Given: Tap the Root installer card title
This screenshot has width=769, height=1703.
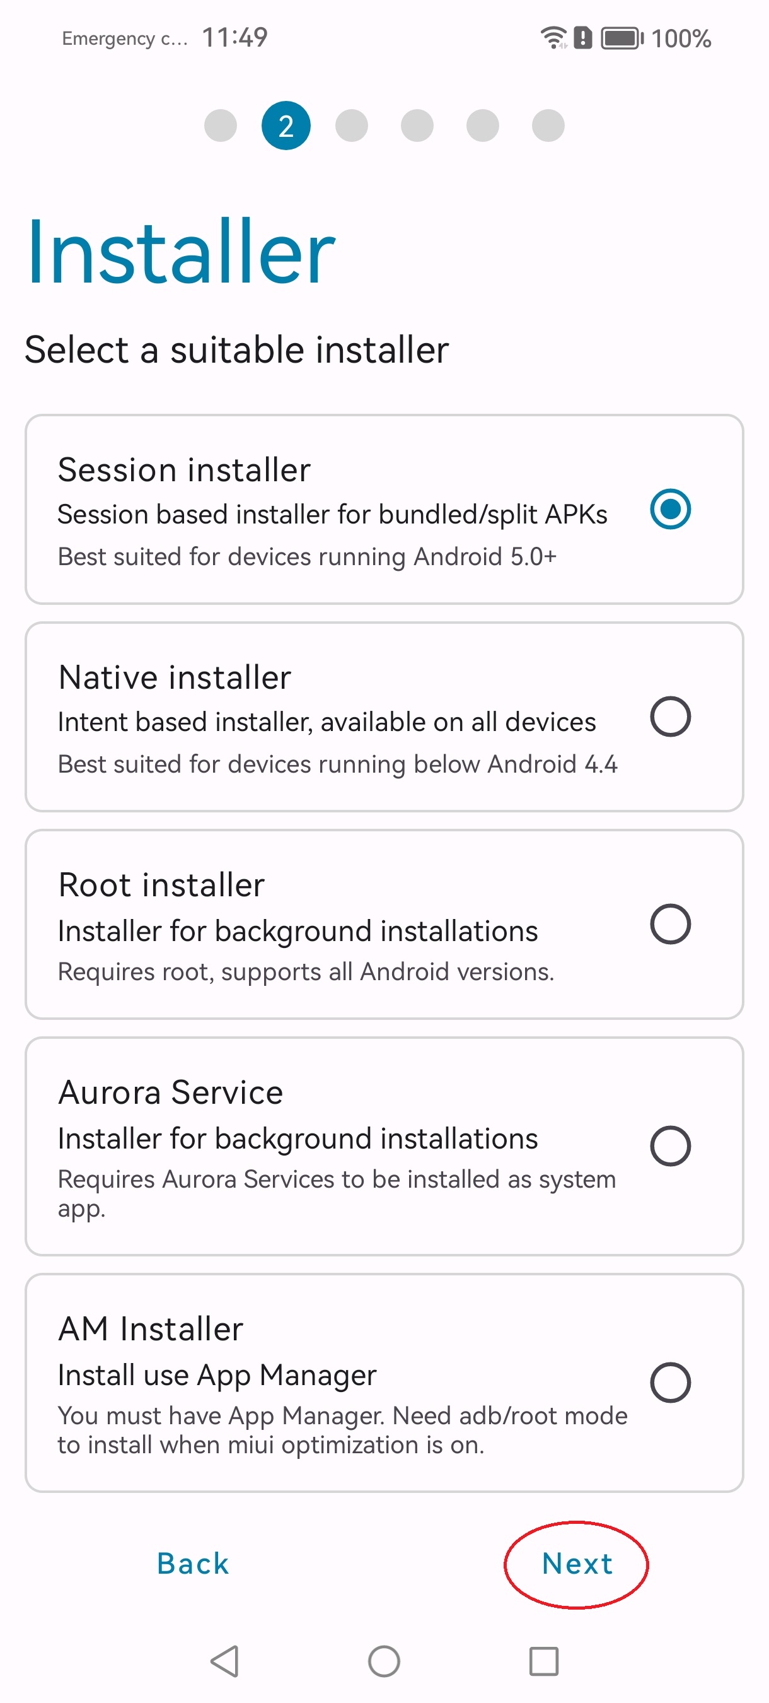Looking at the screenshot, I should click(162, 884).
